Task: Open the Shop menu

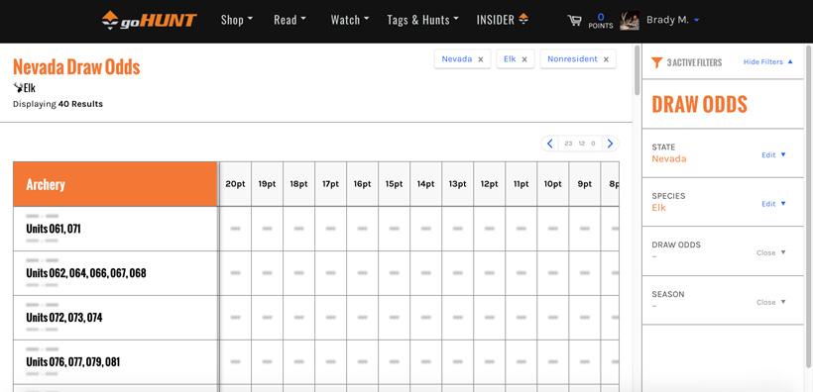Action: point(236,20)
